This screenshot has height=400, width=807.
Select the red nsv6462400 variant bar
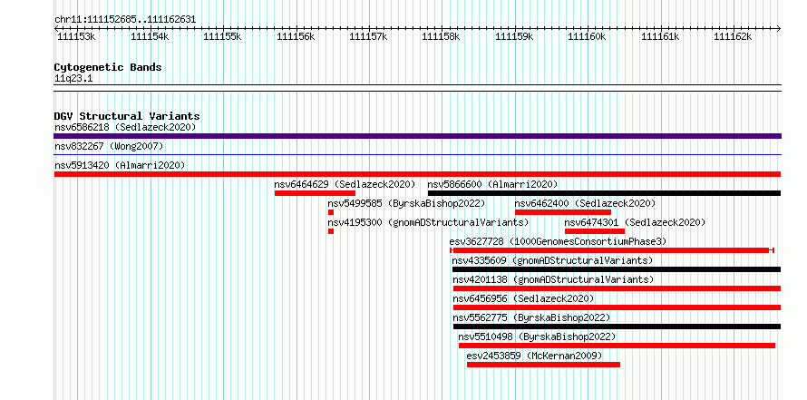coord(563,212)
